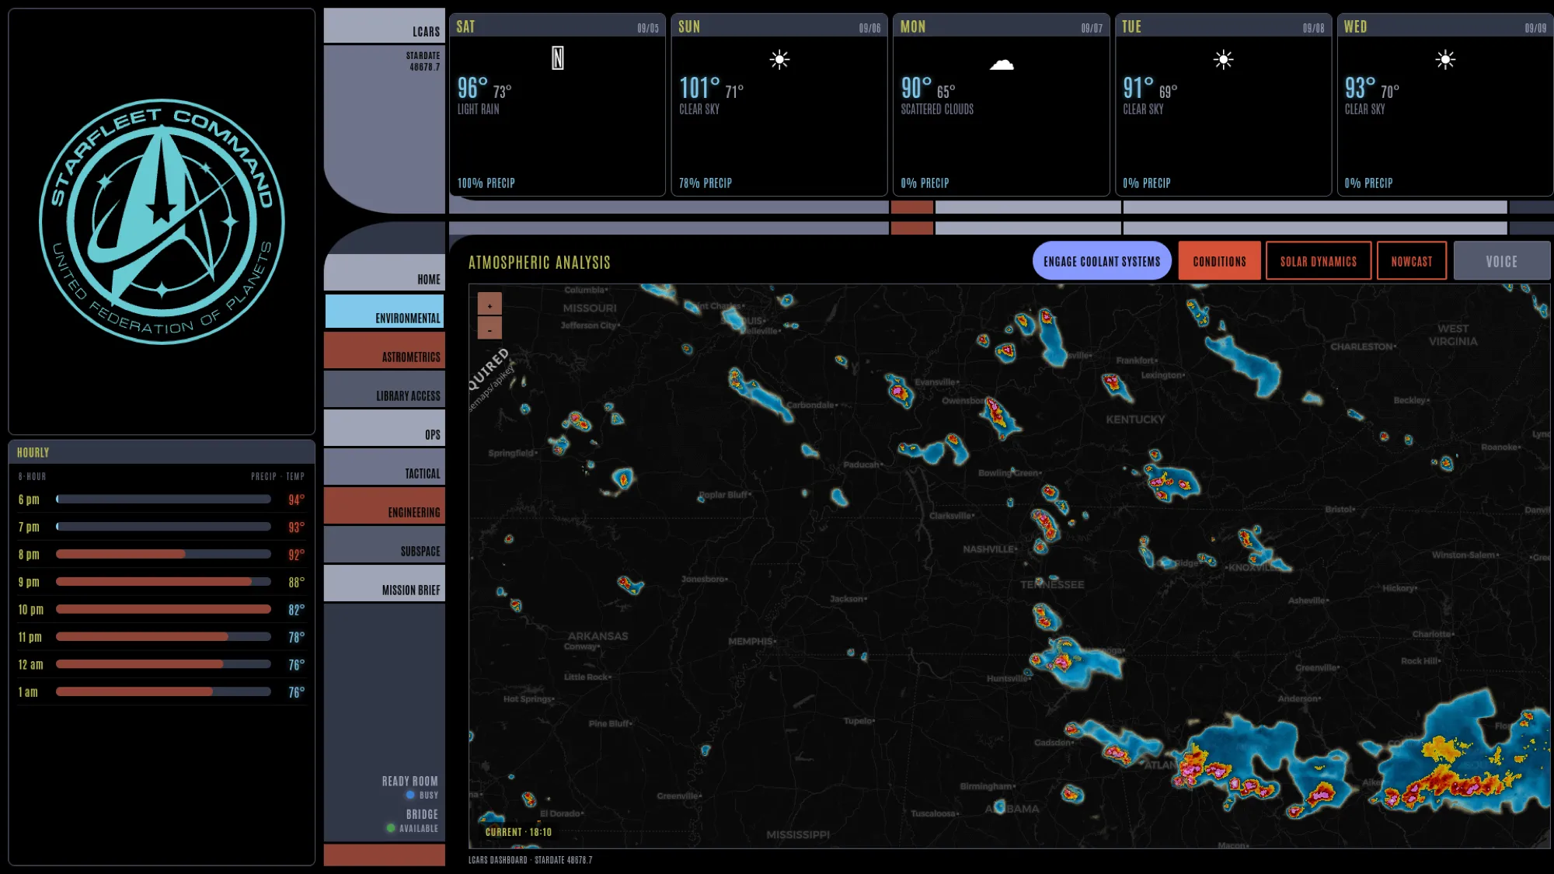Click the sun icon on Sunday forecast
This screenshot has width=1554, height=874.
pos(779,60)
